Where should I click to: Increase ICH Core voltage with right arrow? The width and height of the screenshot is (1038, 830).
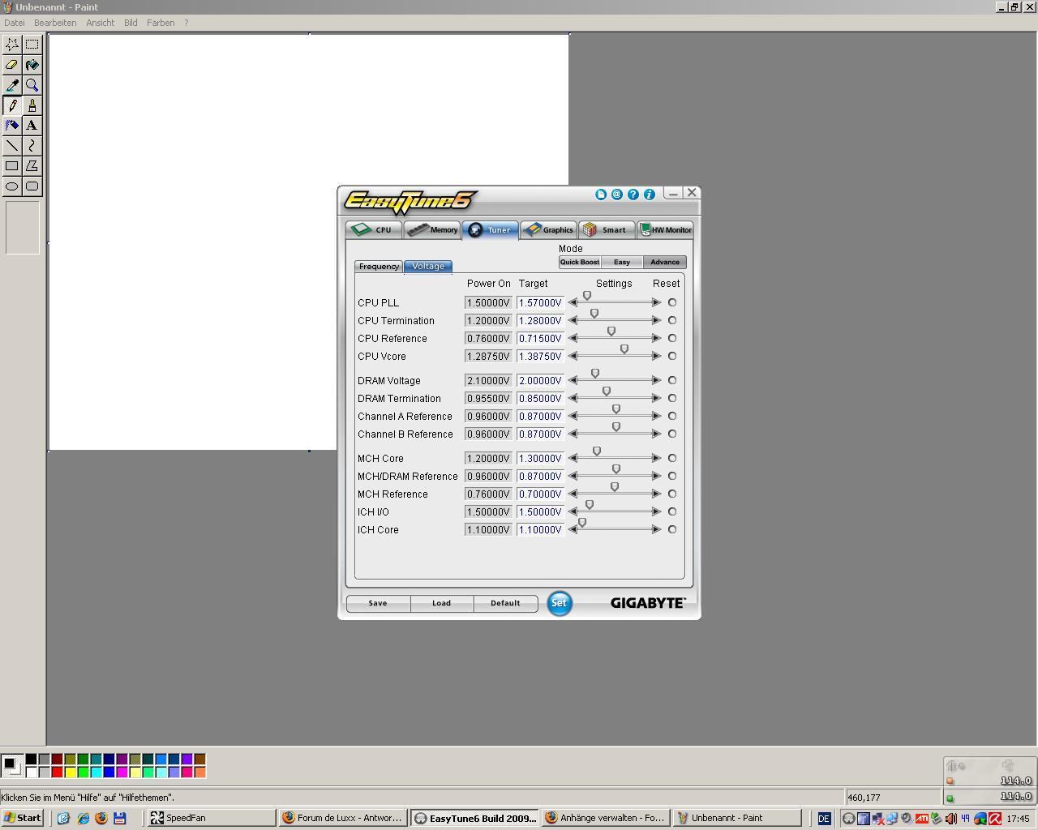point(657,529)
